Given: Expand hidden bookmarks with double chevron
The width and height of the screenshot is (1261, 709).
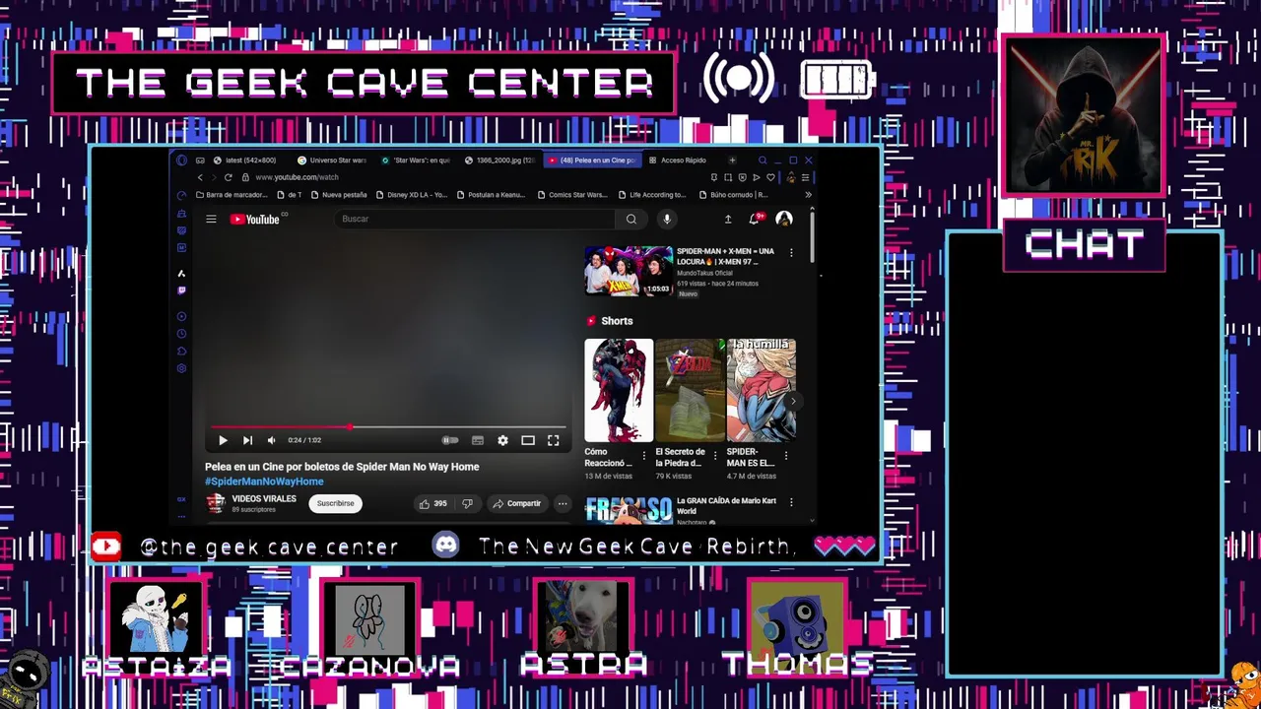Looking at the screenshot, I should [x=808, y=195].
